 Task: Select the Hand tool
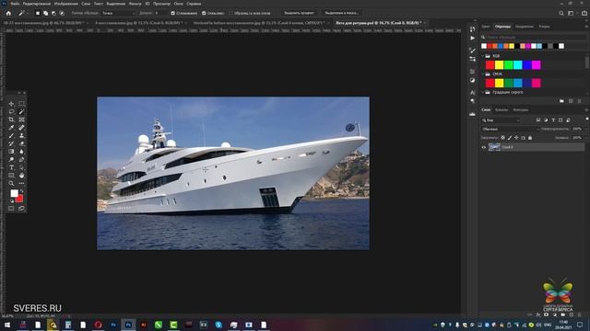coord(21,176)
